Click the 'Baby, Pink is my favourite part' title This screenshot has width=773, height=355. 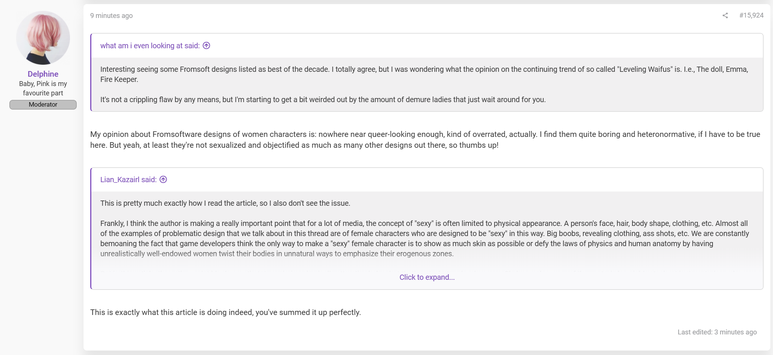click(x=43, y=88)
